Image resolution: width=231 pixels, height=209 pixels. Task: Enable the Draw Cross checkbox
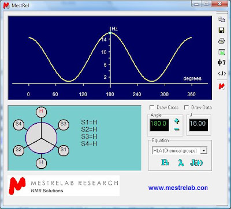(x=152, y=108)
